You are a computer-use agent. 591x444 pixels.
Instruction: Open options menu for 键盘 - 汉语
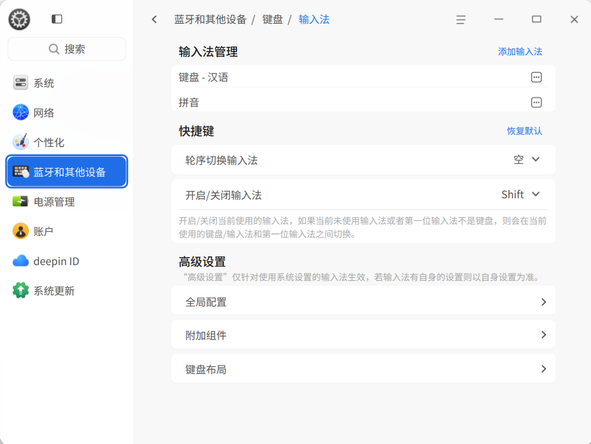coord(536,77)
